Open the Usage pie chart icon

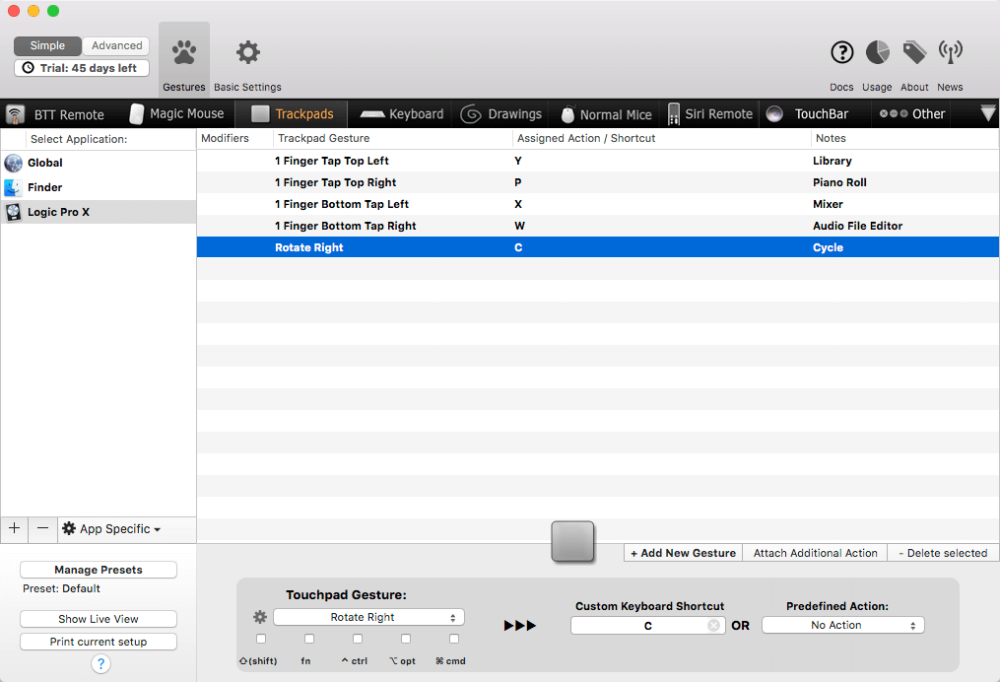[878, 52]
